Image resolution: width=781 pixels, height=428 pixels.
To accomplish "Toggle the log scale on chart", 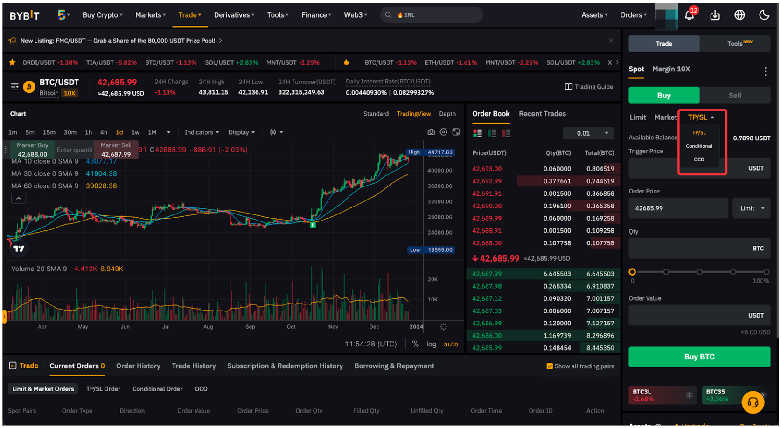I will click(x=431, y=345).
